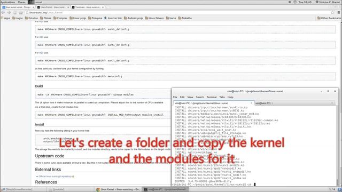Open the Vinicius F. Maciel user menu
The image size is (342, 192).
click(x=328, y=2)
